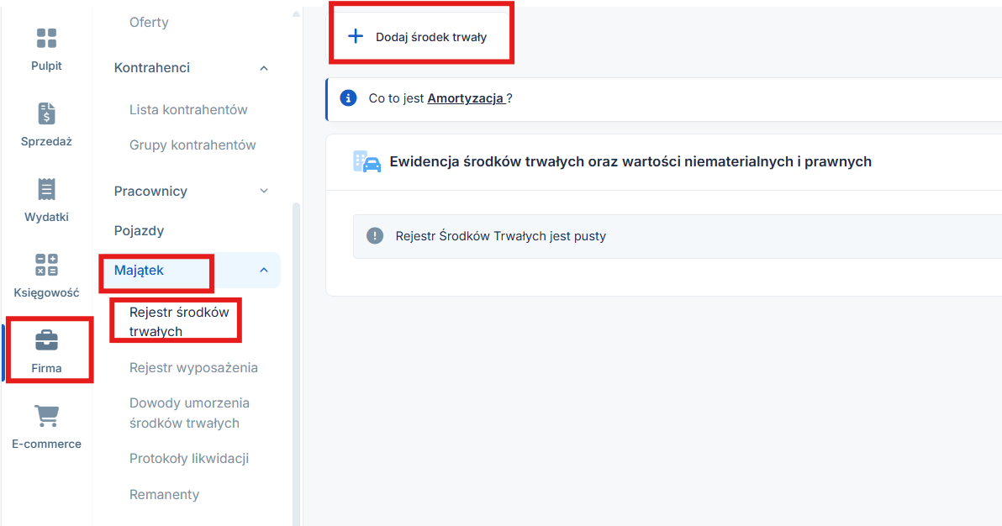Click the plus icon for adding asset
This screenshot has width=1002, height=526.
[356, 36]
